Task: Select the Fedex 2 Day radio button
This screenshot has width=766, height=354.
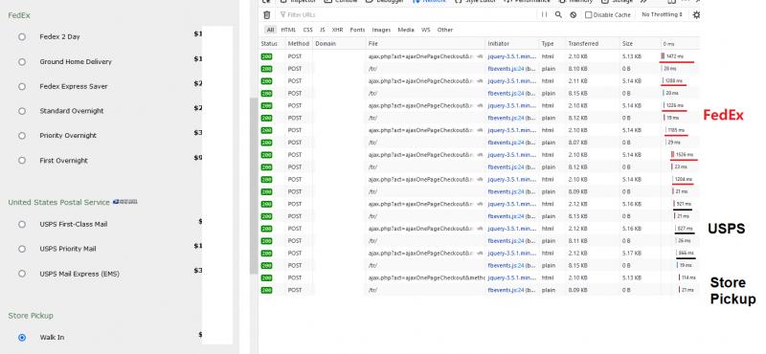Action: pyautogui.click(x=22, y=36)
